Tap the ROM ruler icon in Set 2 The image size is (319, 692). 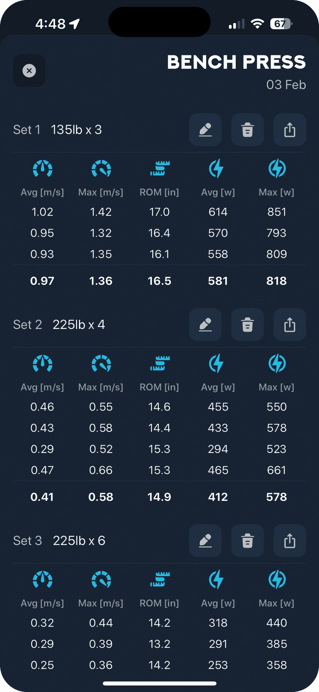159,364
